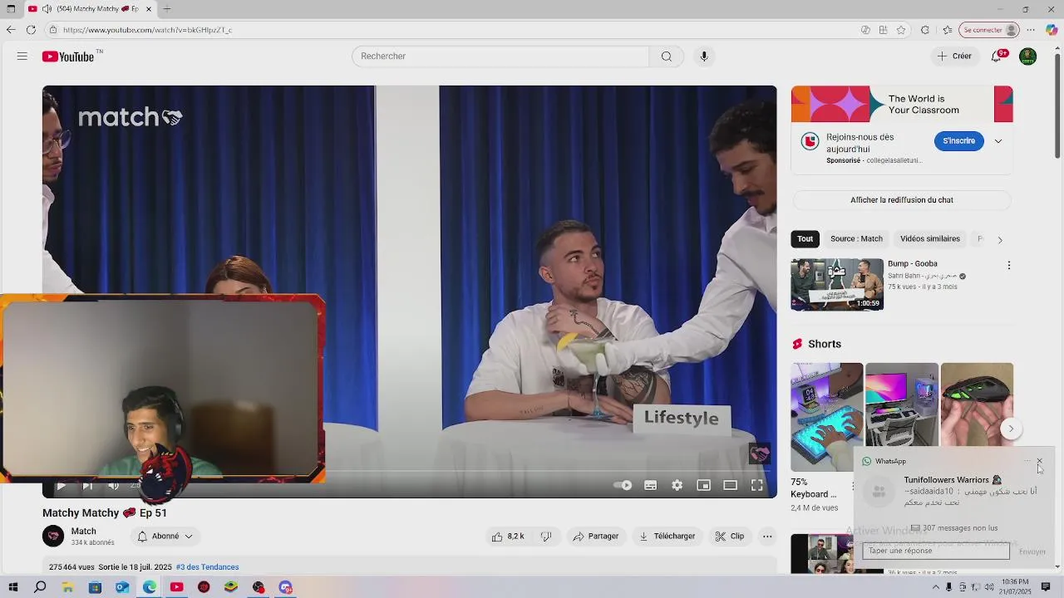Viewport: 1064px width, 598px height.
Task: Expand the sponsored ad chevron
Action: pyautogui.click(x=998, y=141)
